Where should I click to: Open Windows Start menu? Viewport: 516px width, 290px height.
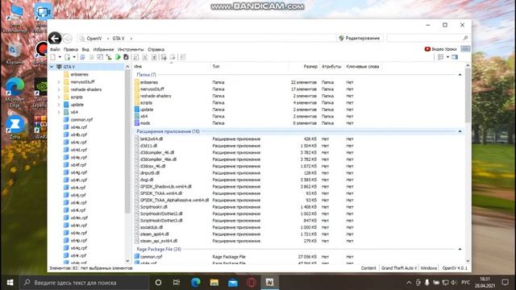(x=10, y=283)
